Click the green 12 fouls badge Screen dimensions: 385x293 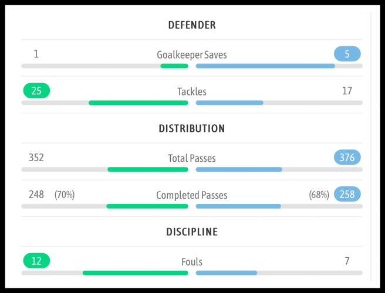pyautogui.click(x=36, y=261)
